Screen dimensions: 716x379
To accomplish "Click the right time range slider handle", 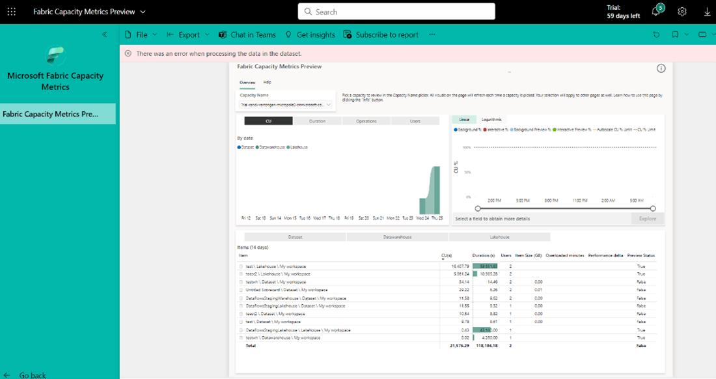I will tap(653, 208).
